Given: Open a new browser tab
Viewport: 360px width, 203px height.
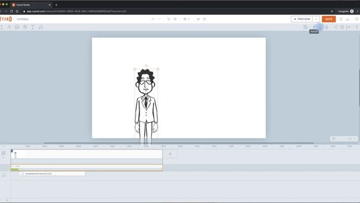Looking at the screenshot, I should (56, 5).
